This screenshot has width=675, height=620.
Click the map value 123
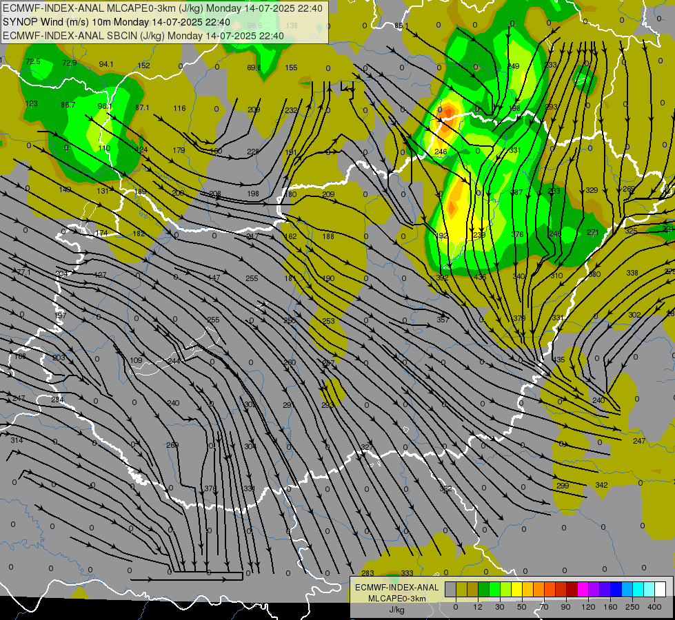click(x=32, y=103)
